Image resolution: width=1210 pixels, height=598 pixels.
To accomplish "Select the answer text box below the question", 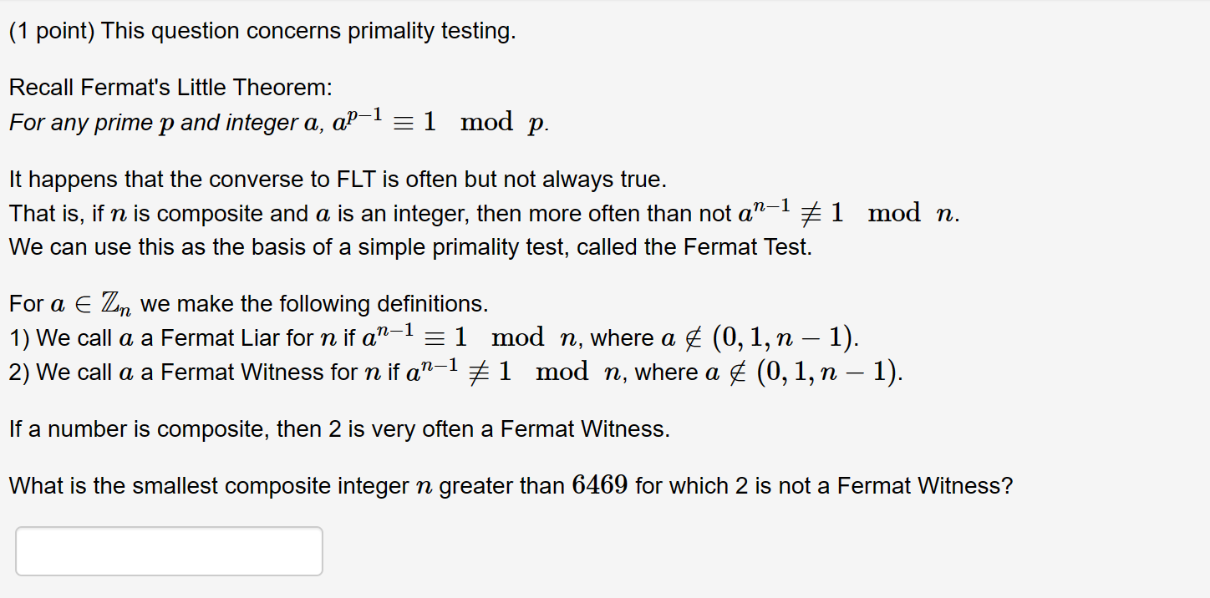I will [x=167, y=551].
